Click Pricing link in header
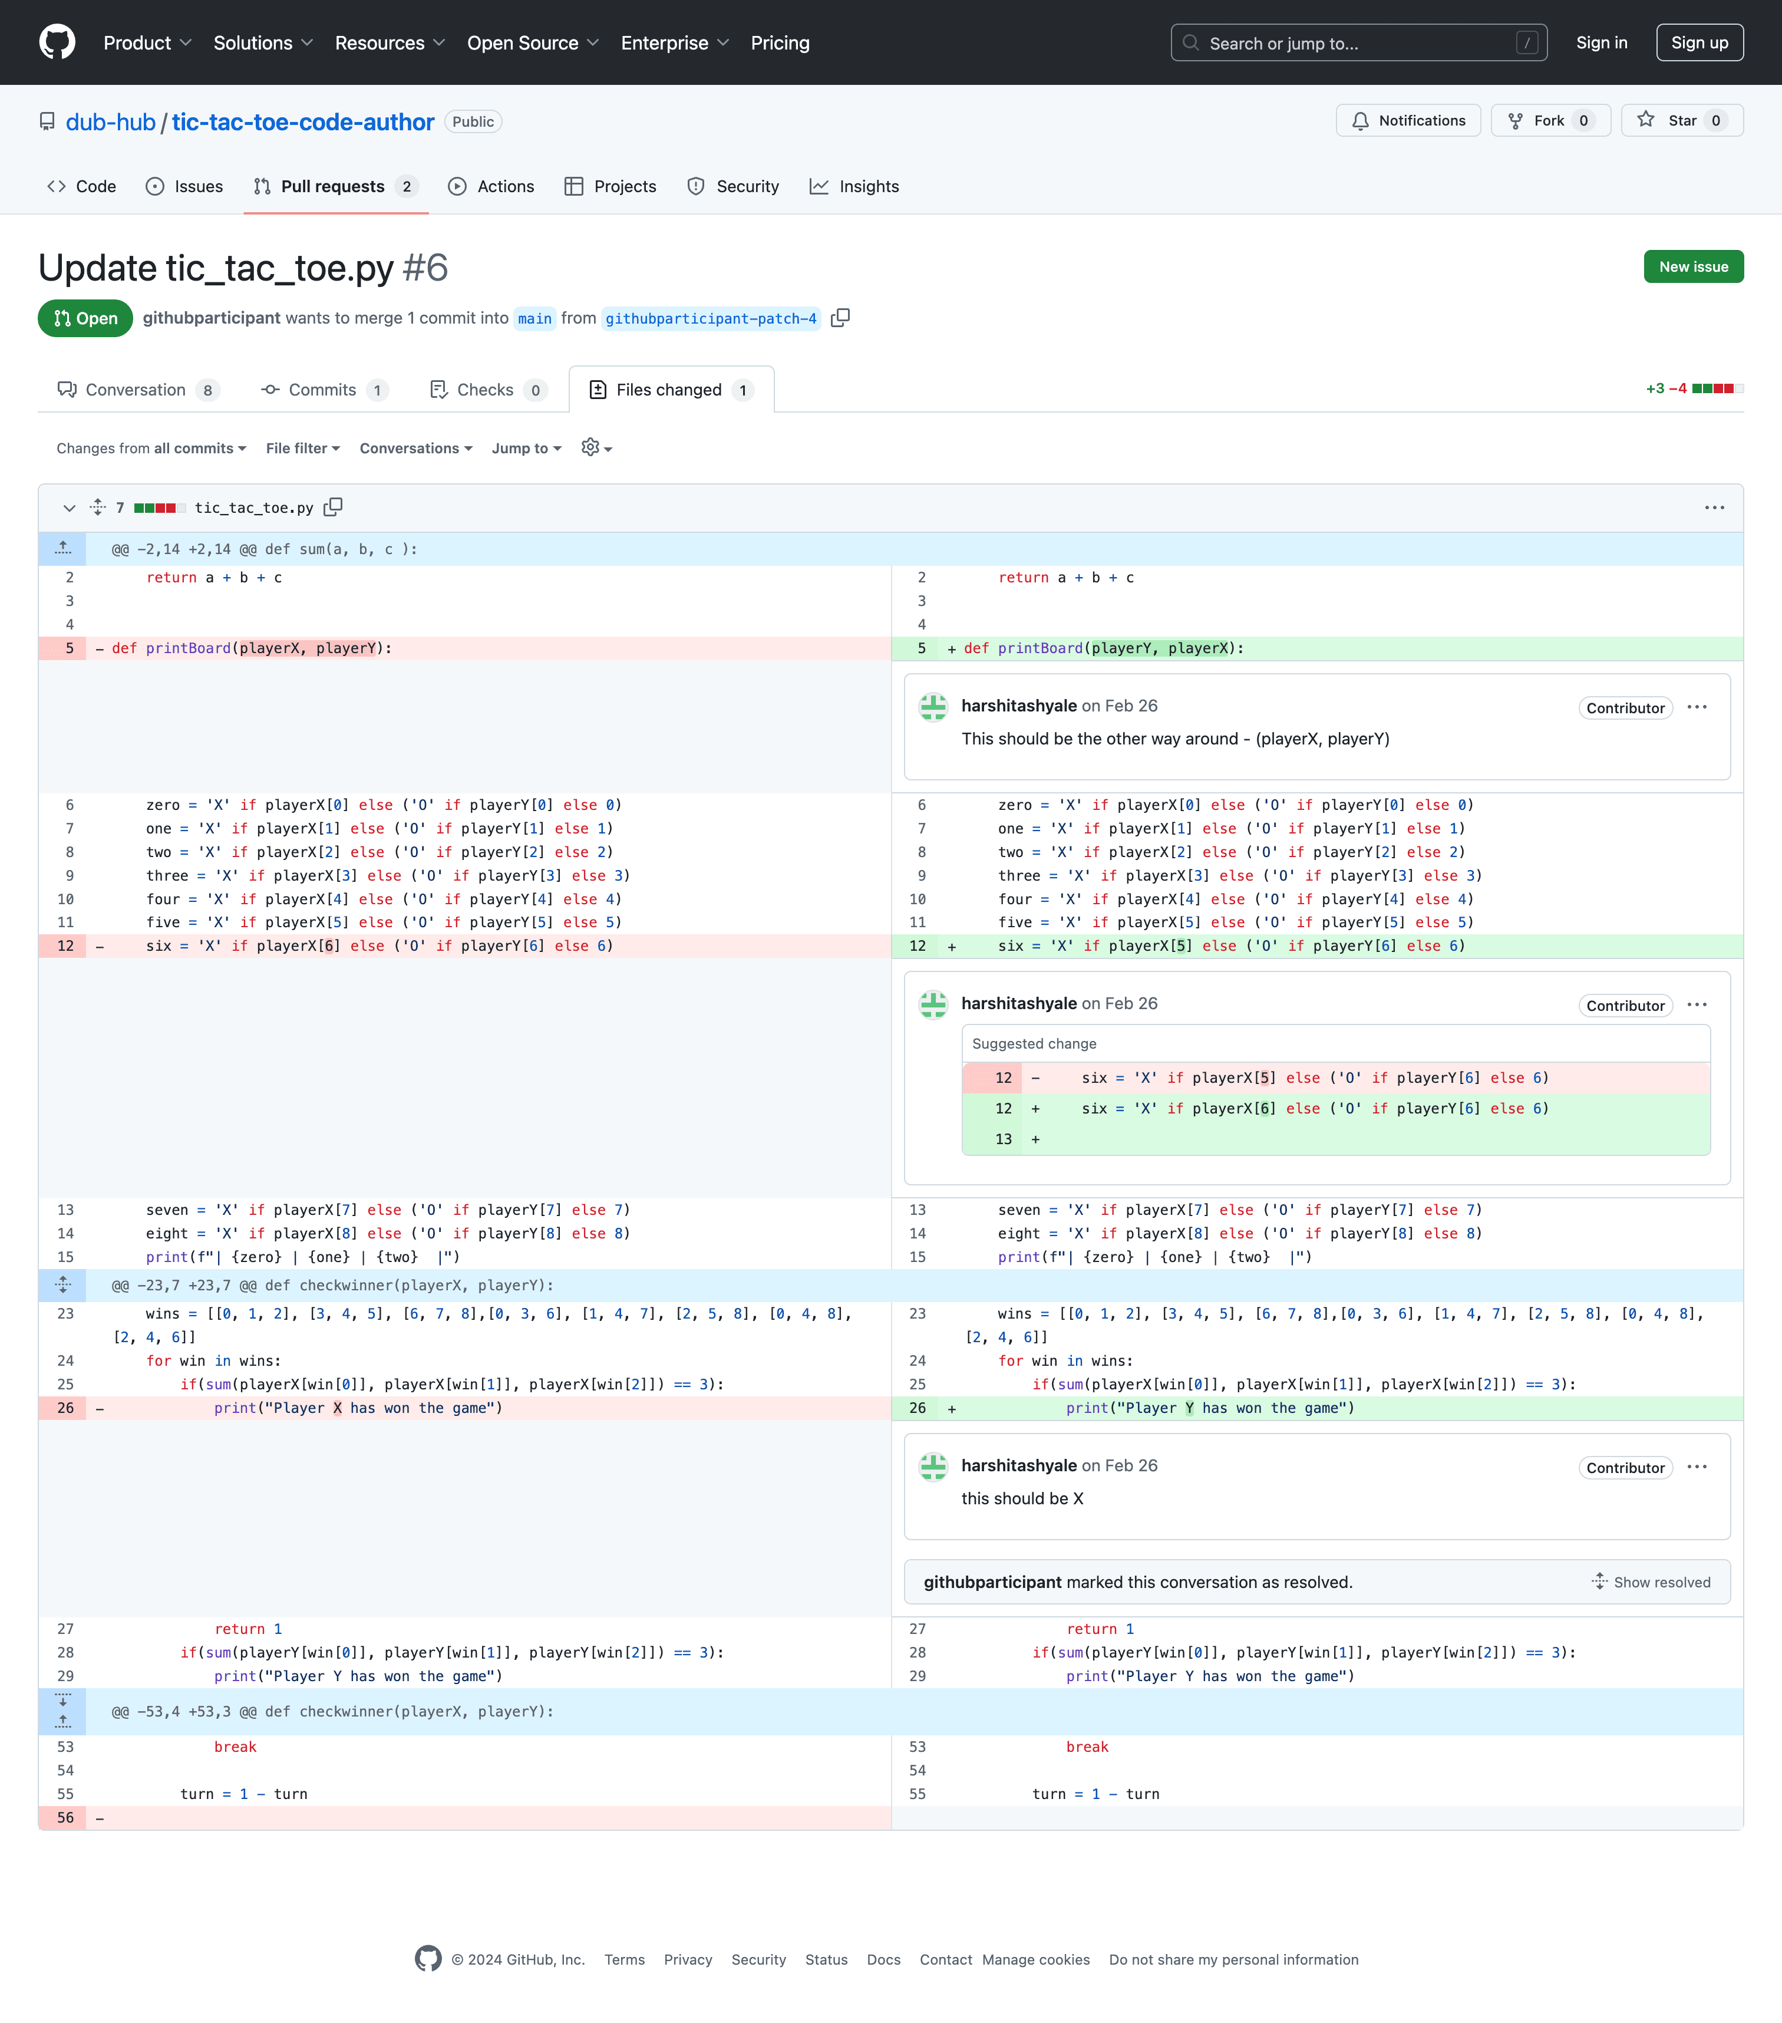Image resolution: width=1782 pixels, height=2023 pixels. 780,42
